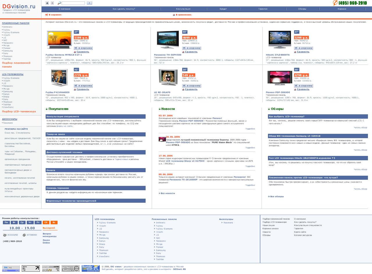Open 'Enthronic' in sidebar plasma panels list
372x274 pixels.
pos(8,27)
